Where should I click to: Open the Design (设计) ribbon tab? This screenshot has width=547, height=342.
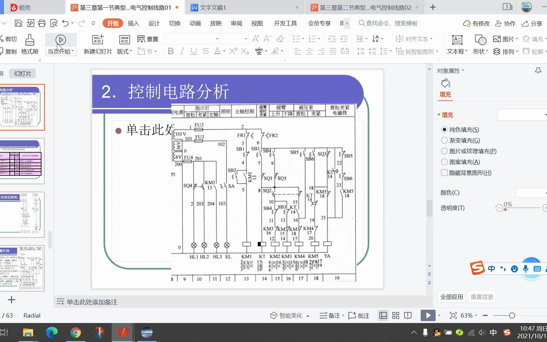click(x=154, y=23)
